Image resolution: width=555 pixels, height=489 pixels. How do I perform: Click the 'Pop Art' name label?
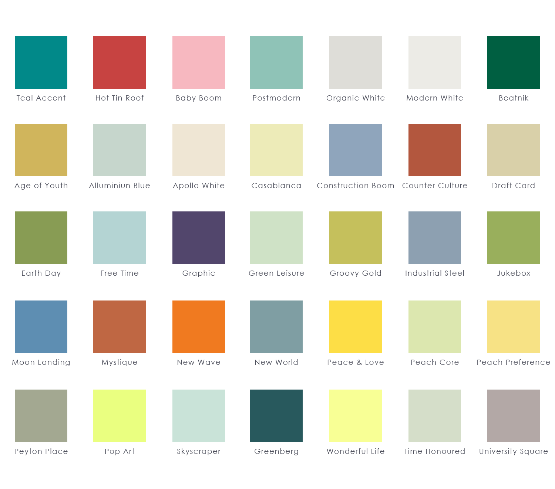[120, 452]
